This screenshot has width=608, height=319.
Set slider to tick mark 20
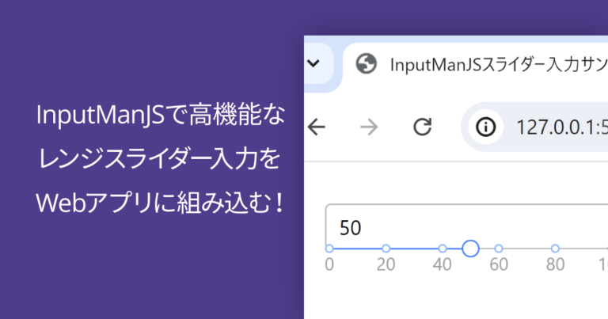386,249
